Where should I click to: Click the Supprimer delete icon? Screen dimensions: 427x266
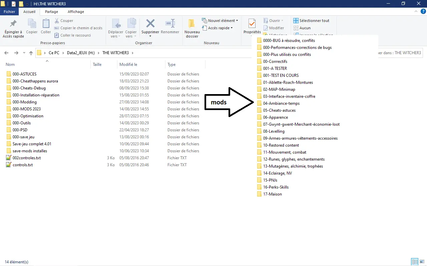pyautogui.click(x=150, y=24)
